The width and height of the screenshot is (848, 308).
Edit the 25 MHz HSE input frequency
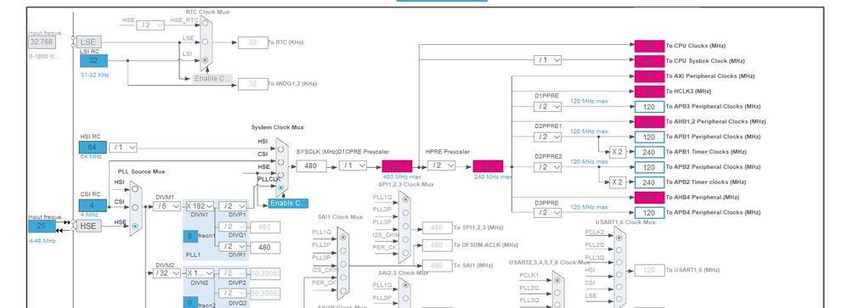click(x=42, y=226)
